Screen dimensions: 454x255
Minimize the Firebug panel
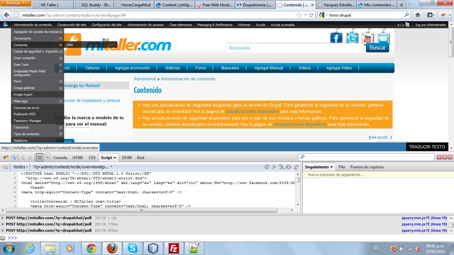[439, 157]
